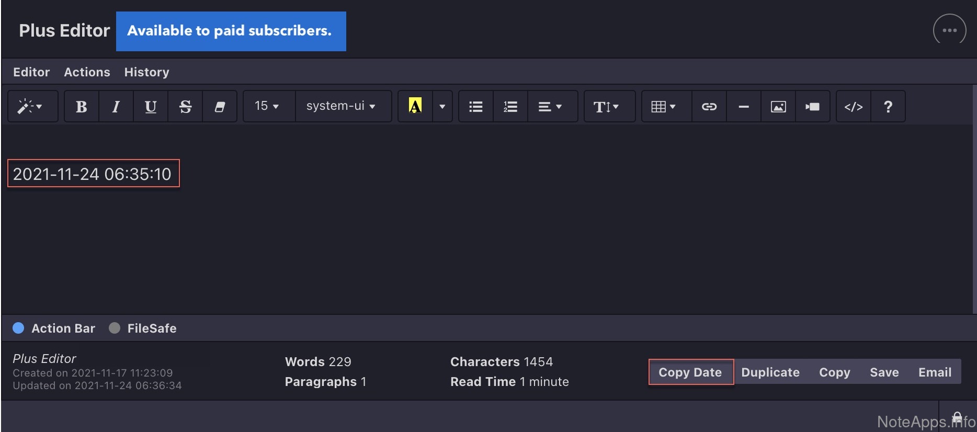
Task: Toggle the FileSafe indicator
Action: point(115,328)
